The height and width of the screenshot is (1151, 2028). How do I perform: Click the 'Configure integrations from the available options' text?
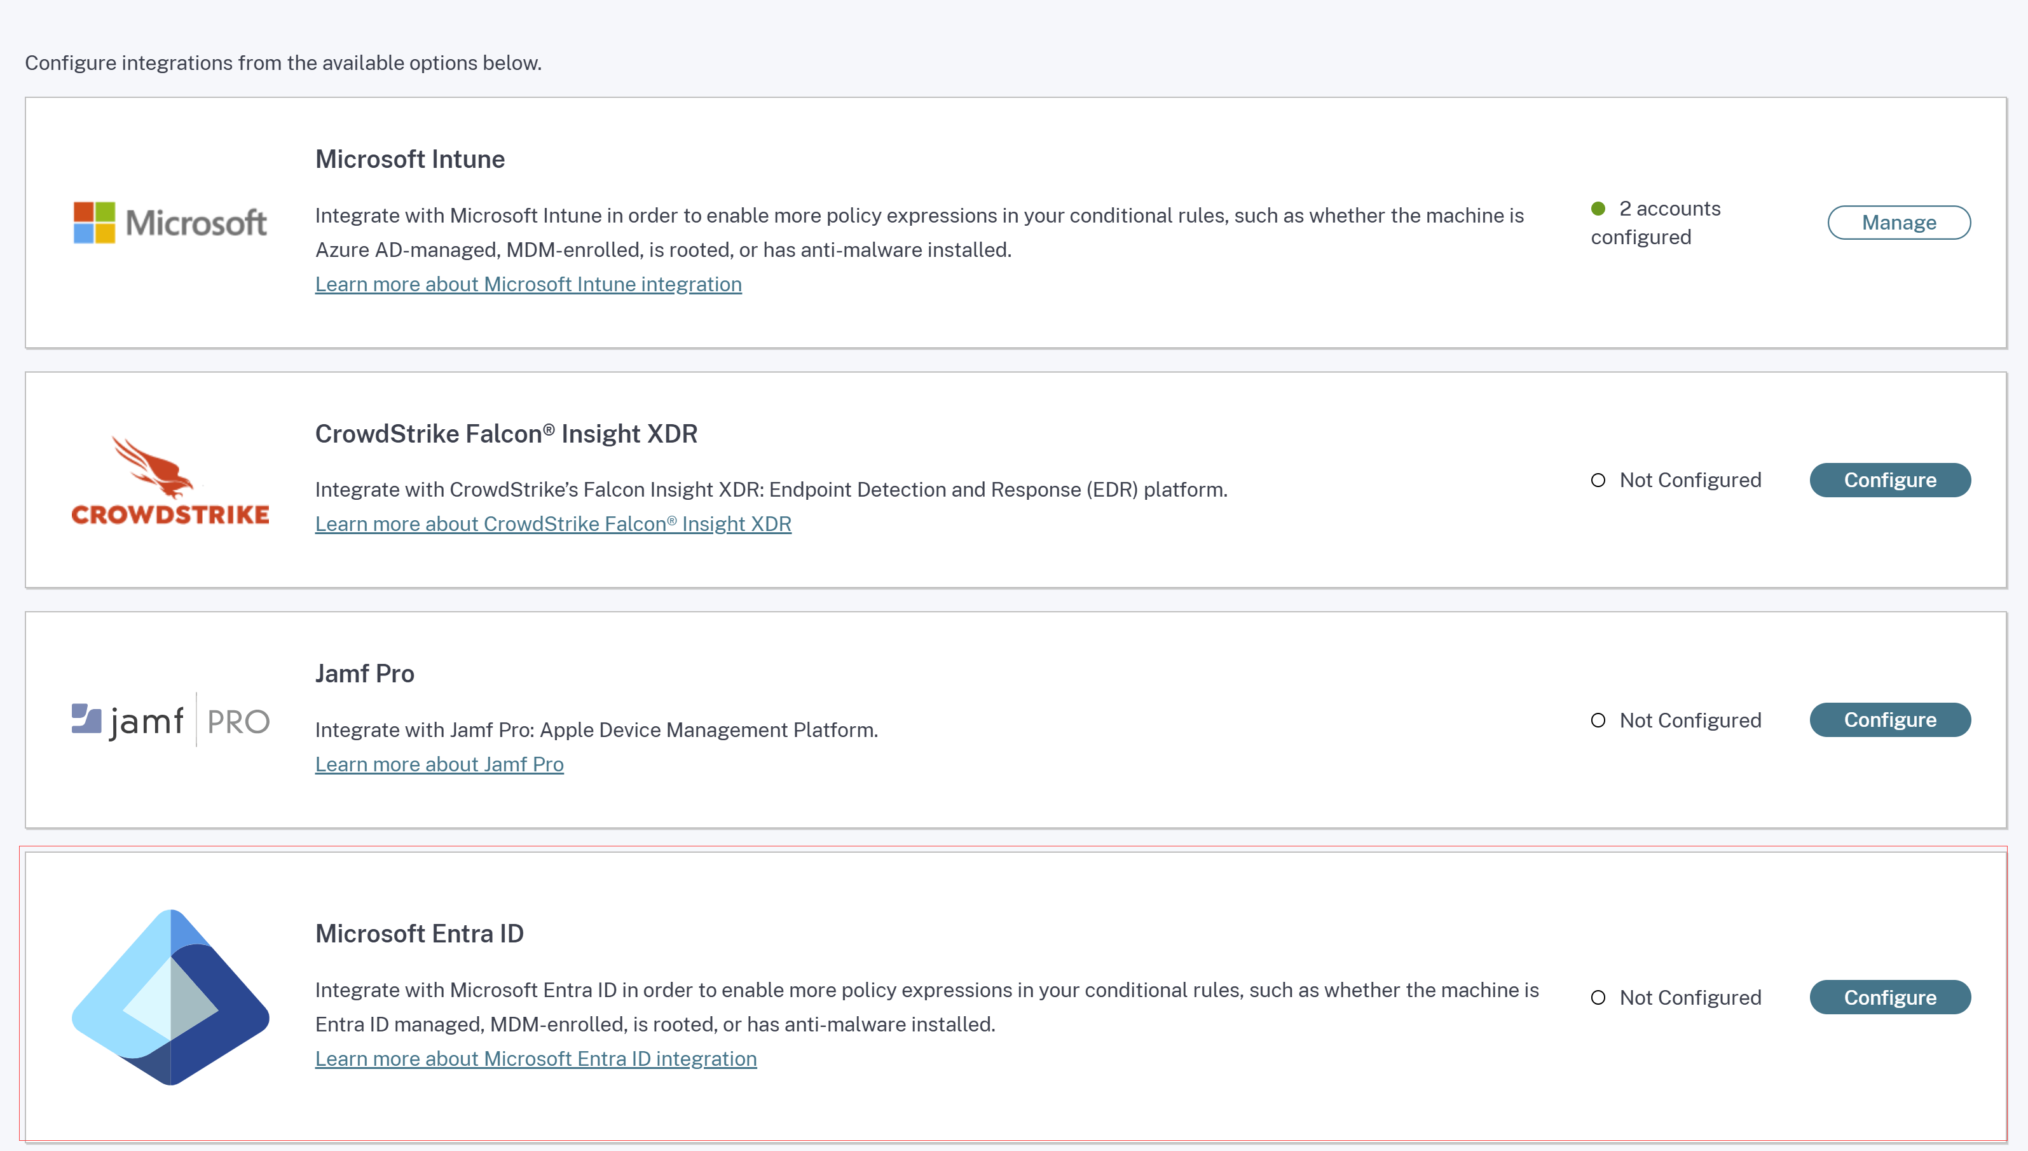coord(283,62)
